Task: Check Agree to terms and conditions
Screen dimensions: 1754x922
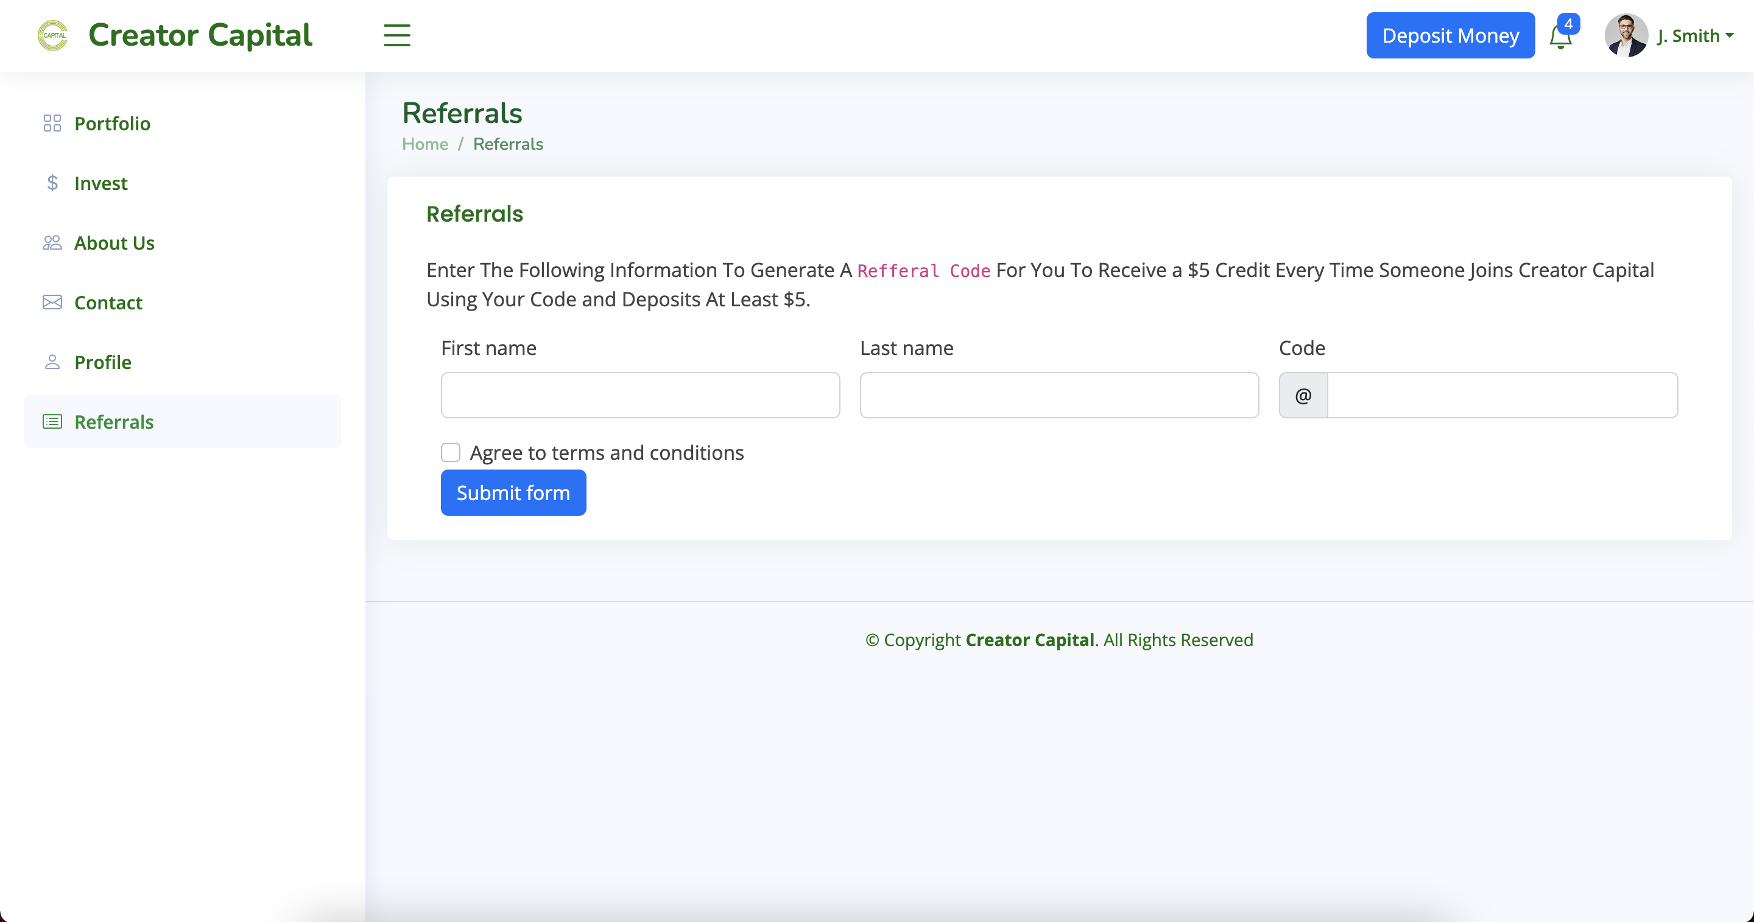Action: [x=451, y=453]
